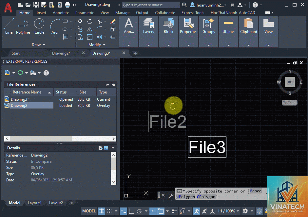308x217 pixels.
Task: Click the Rotate tool icon
Action: [x=90, y=21]
